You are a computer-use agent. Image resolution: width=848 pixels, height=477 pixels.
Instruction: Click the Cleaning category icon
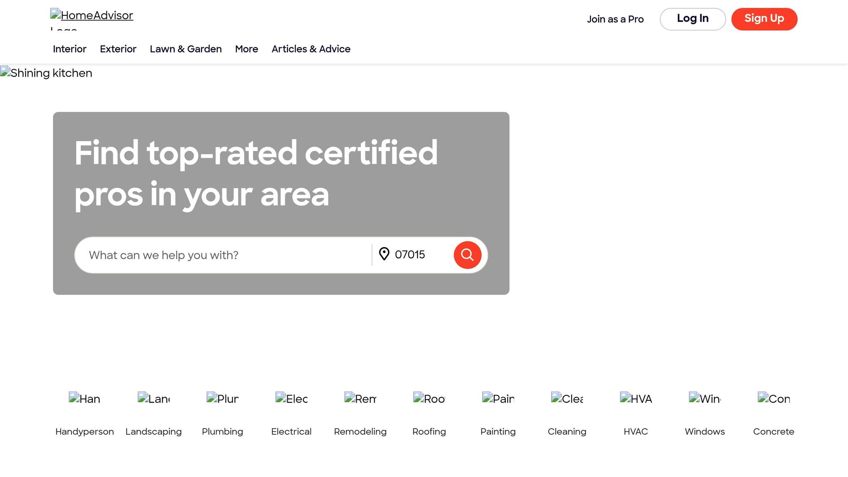point(567,398)
